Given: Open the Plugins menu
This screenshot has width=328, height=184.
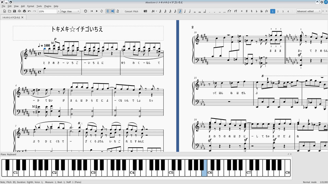Looking at the screenshot, I should tap(48, 6).
